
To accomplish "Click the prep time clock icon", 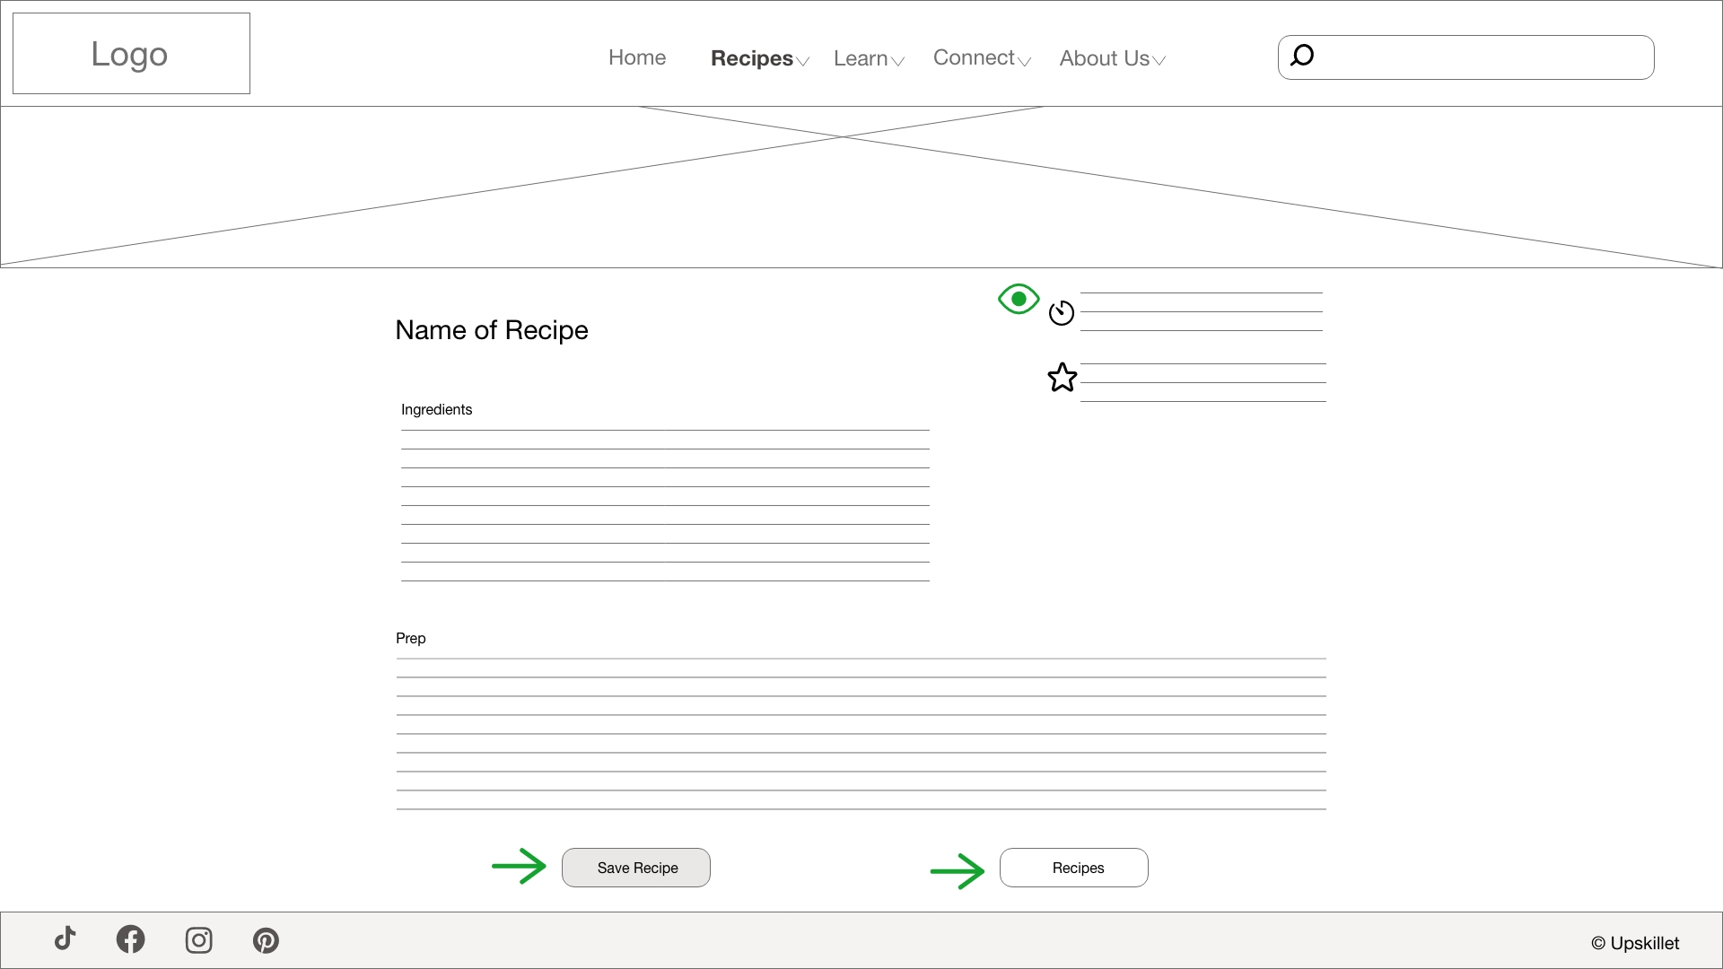I will pos(1062,313).
